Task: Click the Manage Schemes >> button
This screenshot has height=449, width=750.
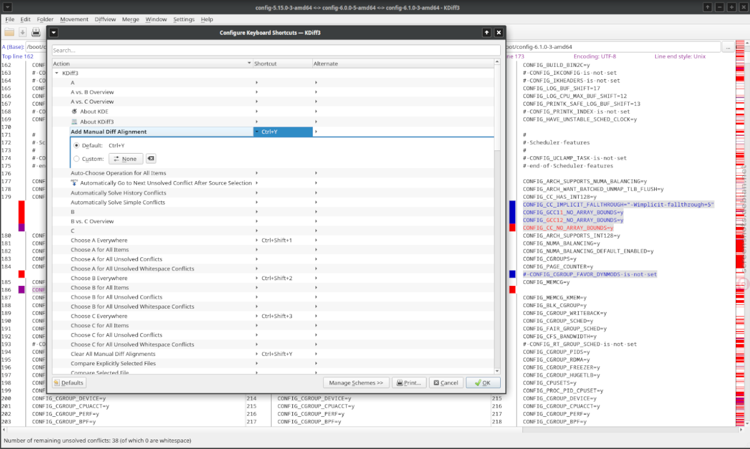Action: pyautogui.click(x=356, y=383)
